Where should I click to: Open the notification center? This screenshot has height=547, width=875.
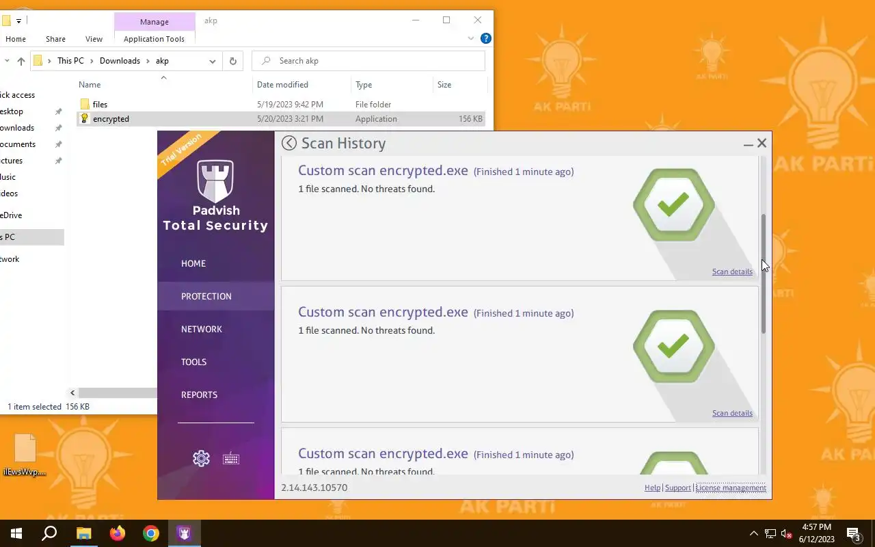point(854,534)
